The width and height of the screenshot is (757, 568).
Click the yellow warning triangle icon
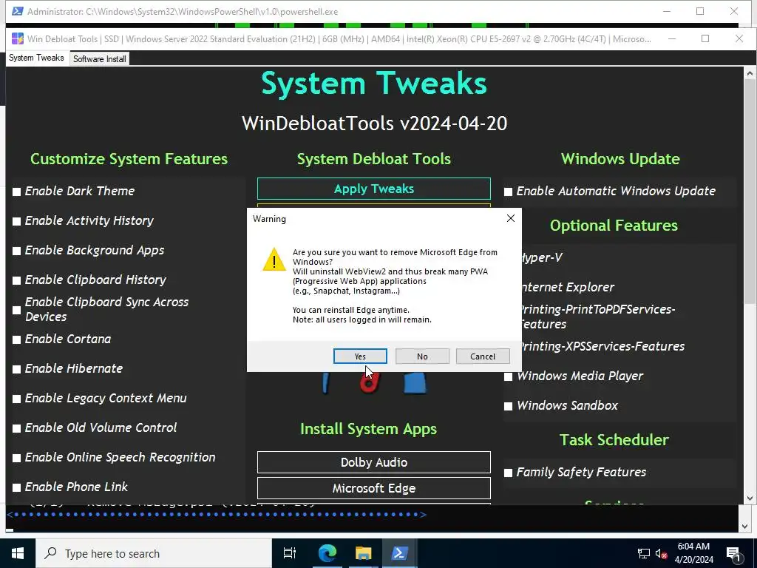(x=274, y=260)
